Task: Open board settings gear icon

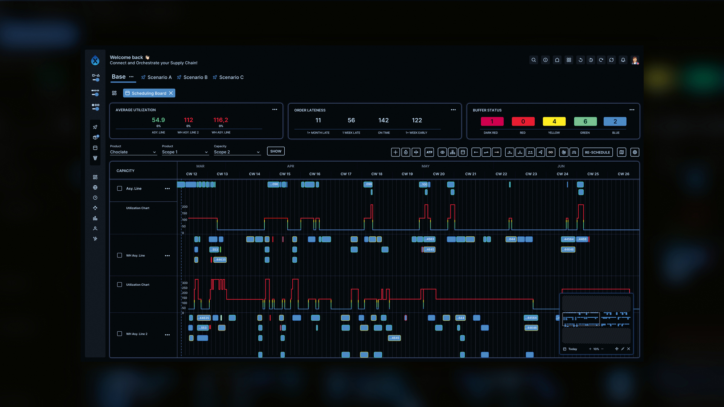Action: tap(635, 152)
